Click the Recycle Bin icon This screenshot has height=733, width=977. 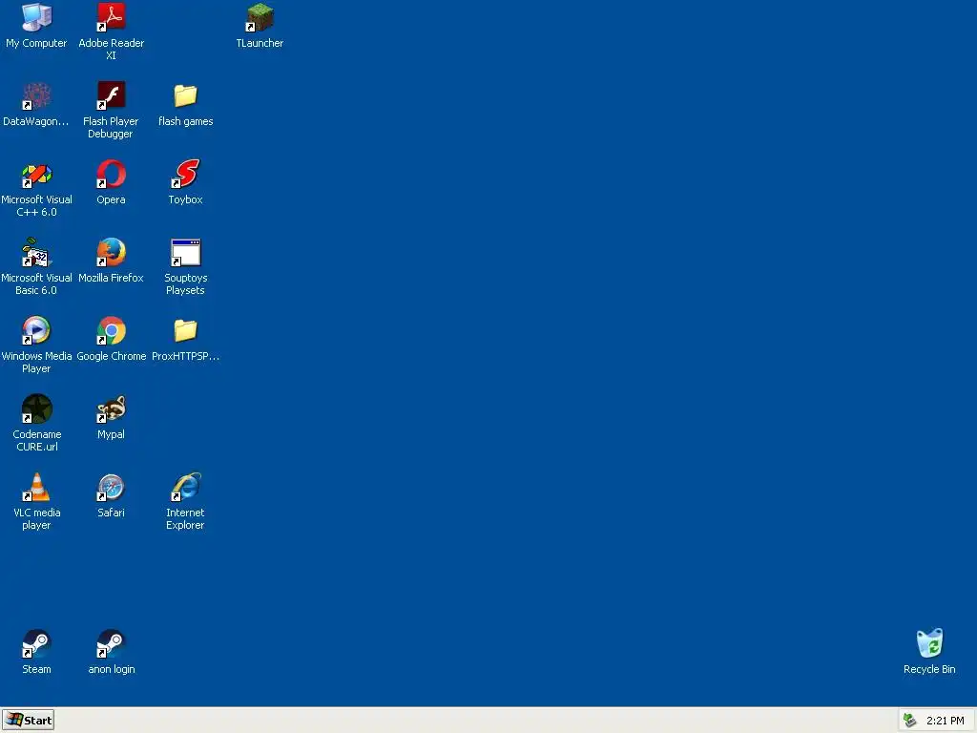pos(929,643)
